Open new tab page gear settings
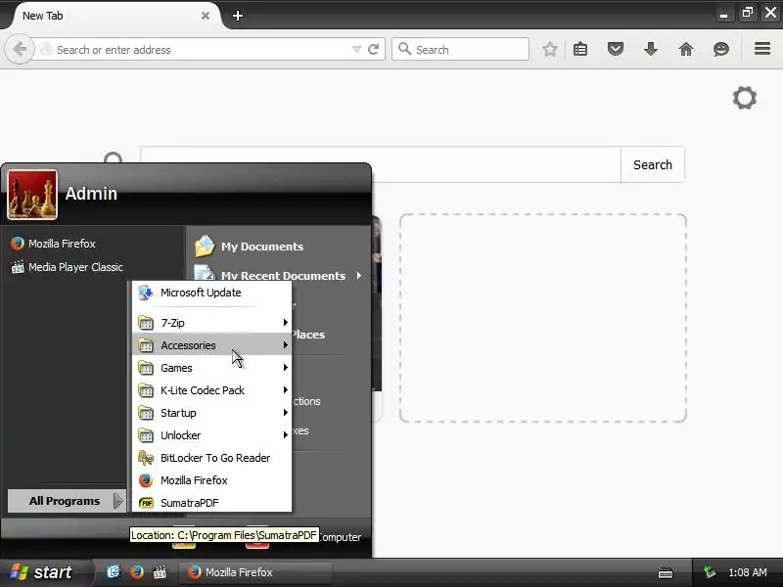The width and height of the screenshot is (783, 587). tap(745, 98)
